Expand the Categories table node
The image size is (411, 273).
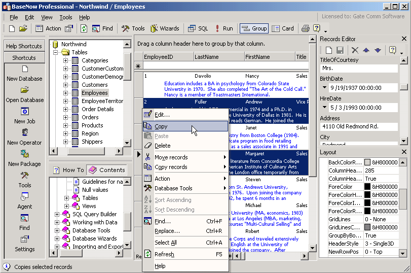pos(66,60)
